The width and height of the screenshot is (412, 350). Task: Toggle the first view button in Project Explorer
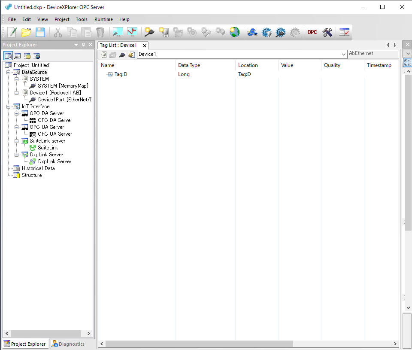click(8, 56)
